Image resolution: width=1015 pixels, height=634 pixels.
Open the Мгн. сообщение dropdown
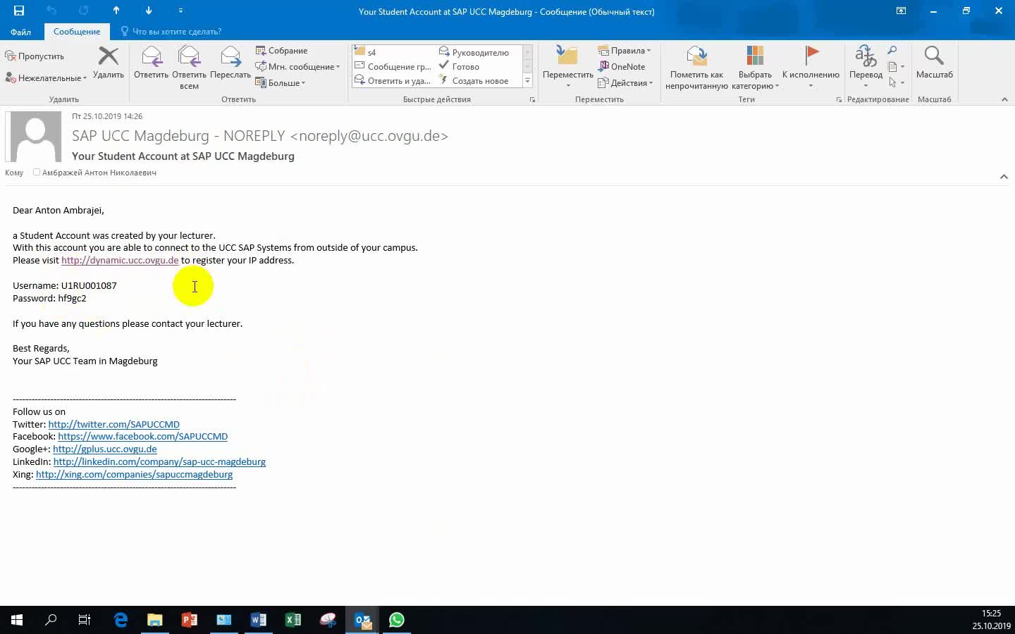pyautogui.click(x=297, y=67)
